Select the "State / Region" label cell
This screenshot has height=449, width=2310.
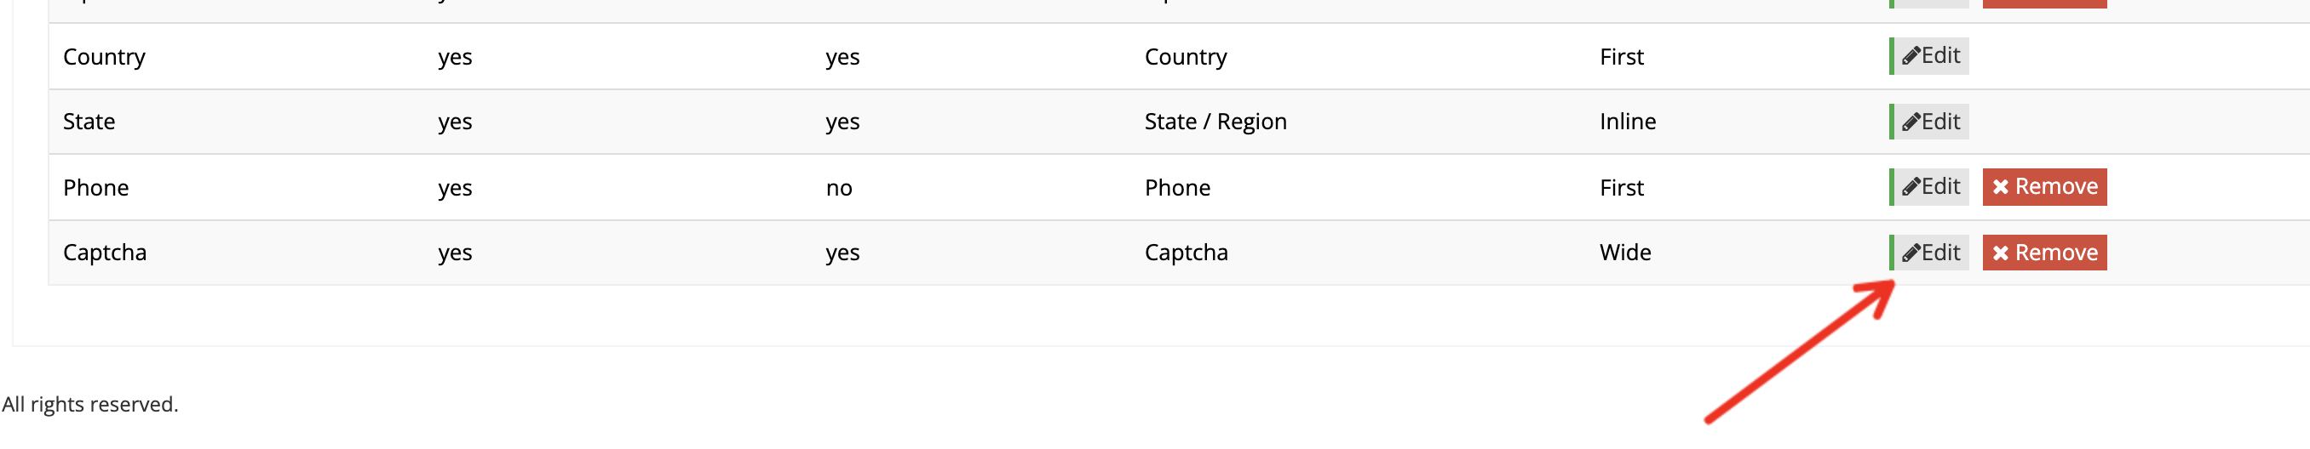click(1215, 122)
